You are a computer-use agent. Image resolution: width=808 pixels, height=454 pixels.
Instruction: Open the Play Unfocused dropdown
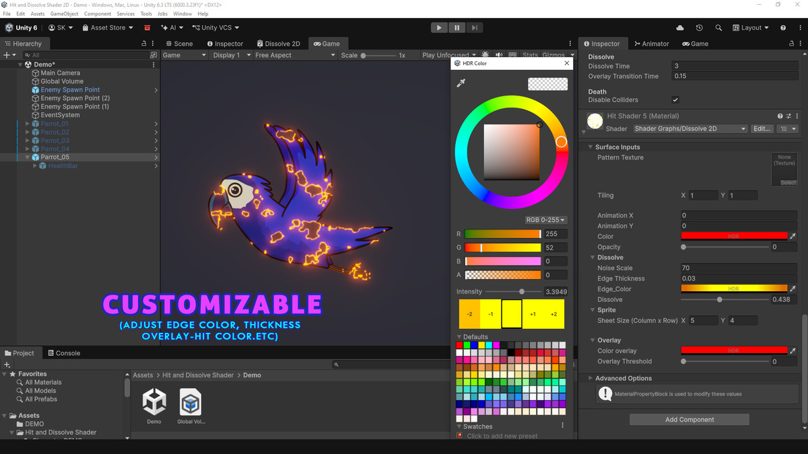click(x=450, y=55)
